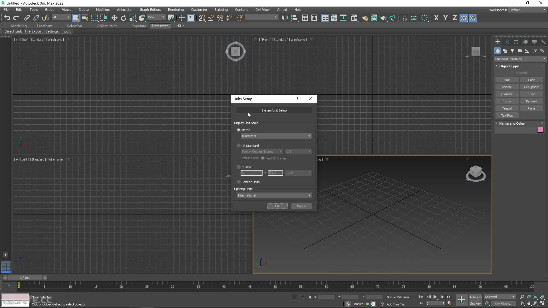Switch to Shapes category icon
The width and height of the screenshot is (548, 308).
coord(505,51)
